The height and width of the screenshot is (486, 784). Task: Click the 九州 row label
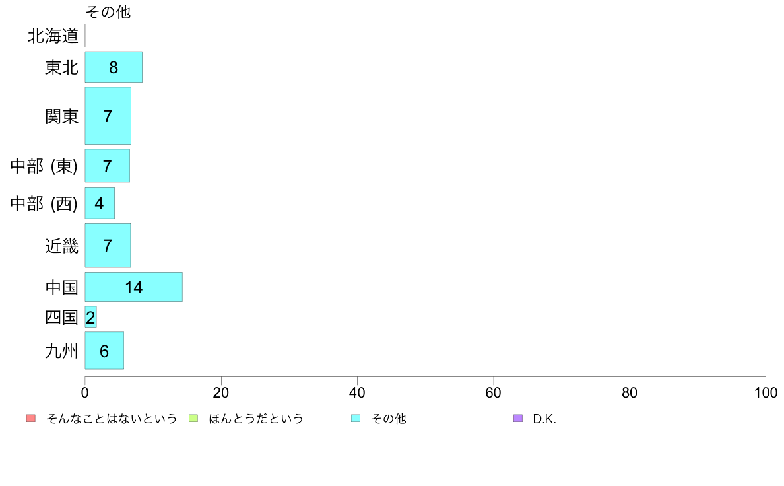(x=61, y=351)
